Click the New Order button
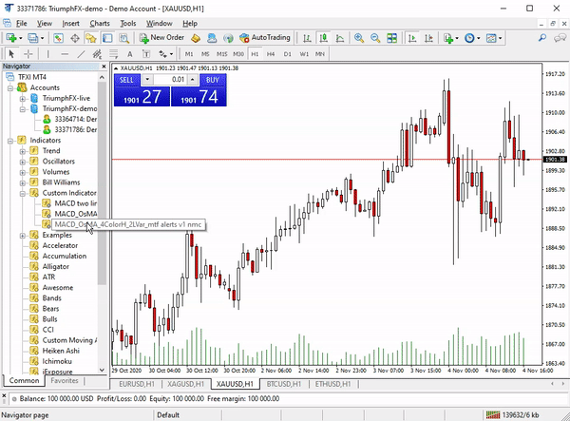Viewport: 570px width, 421px height. pos(161,38)
